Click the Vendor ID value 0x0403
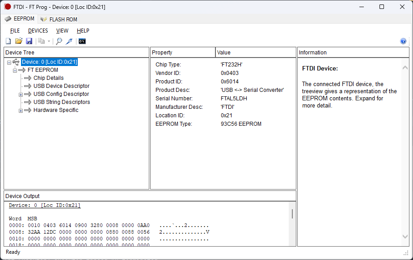This screenshot has height=260, width=413. pos(230,73)
